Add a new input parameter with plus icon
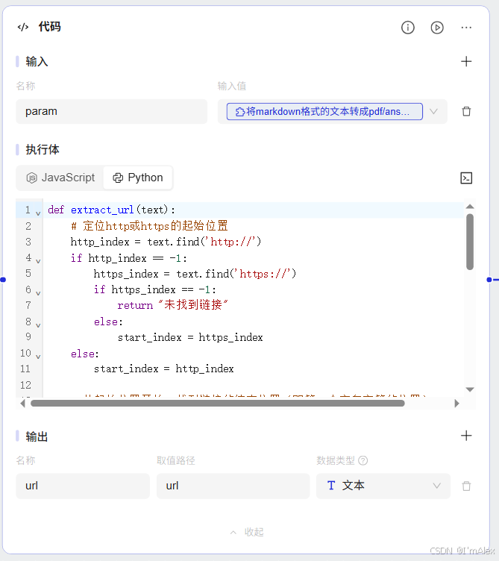This screenshot has width=499, height=561. tap(465, 61)
